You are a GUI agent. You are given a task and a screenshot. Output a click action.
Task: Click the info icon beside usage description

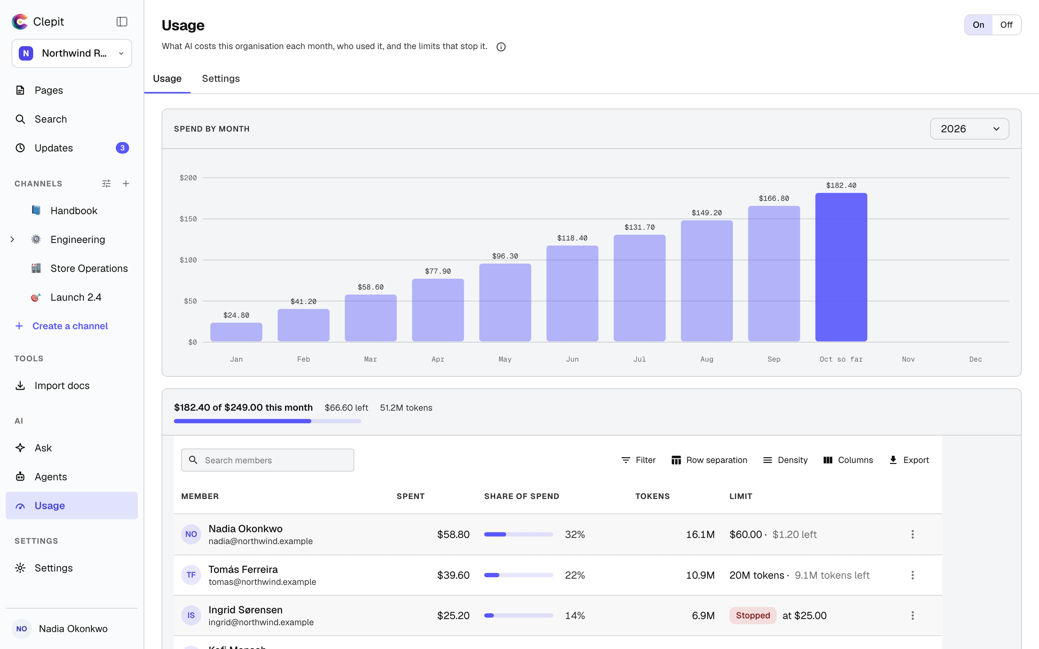click(x=501, y=47)
